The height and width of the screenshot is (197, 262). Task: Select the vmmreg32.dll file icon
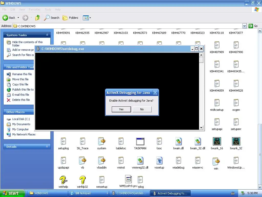[x=140, y=161]
